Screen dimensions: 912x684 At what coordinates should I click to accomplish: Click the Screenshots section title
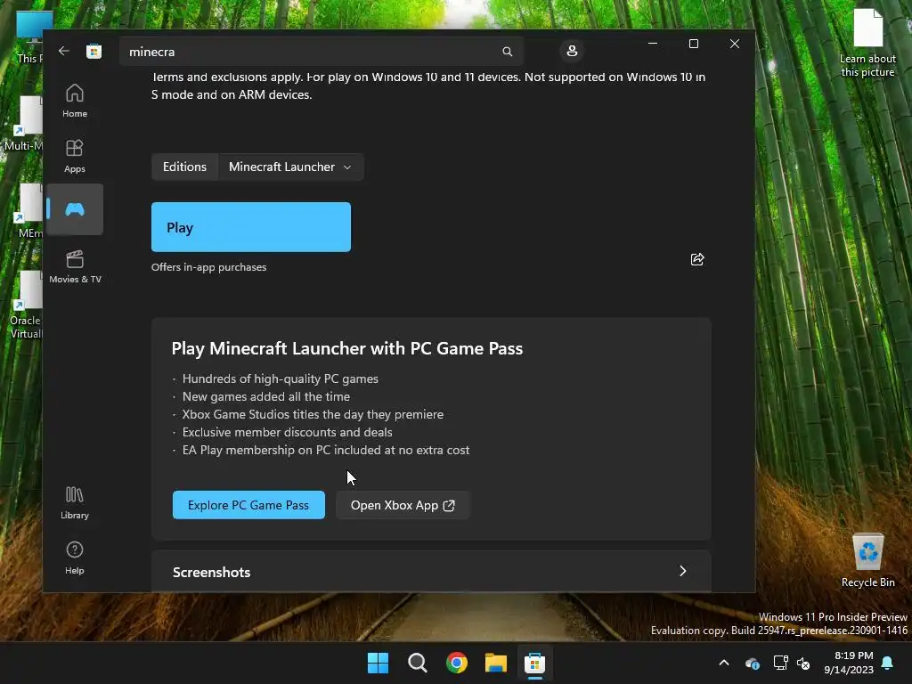tap(212, 573)
